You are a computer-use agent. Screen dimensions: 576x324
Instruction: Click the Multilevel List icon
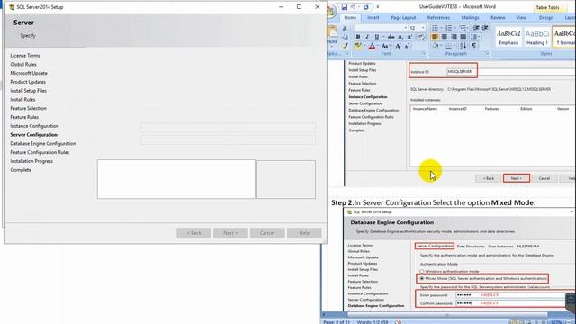(x=463, y=28)
